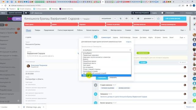Image resolution: width=196 pixels, height=110 pixels.
Task: Pick 'Неудобное время' from the list
Action: (106, 61)
